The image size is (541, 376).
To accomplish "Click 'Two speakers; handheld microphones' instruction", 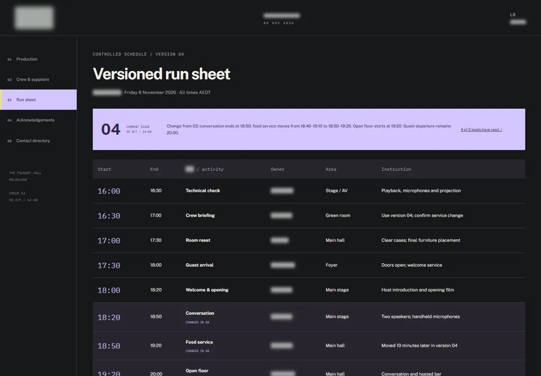I will pyautogui.click(x=420, y=317).
